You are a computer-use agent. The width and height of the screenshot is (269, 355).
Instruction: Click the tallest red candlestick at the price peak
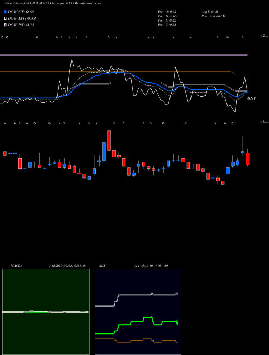tap(109, 140)
